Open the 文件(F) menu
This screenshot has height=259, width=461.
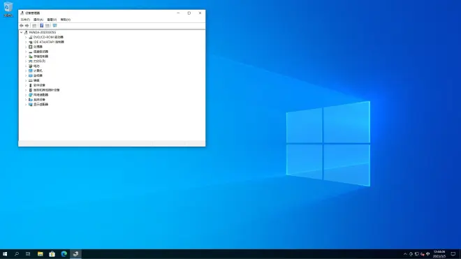pos(25,20)
